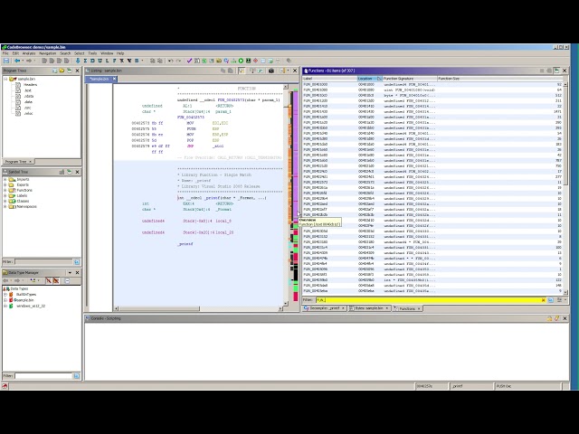The width and height of the screenshot is (579, 434).
Task: Go back with the blue left arrow
Action: (x=17, y=61)
